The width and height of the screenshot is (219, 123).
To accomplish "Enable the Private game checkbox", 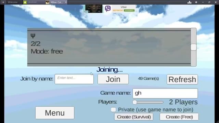I will click(113, 110).
